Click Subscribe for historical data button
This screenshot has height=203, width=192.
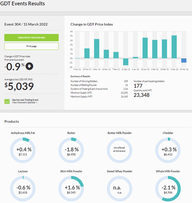tap(31, 38)
